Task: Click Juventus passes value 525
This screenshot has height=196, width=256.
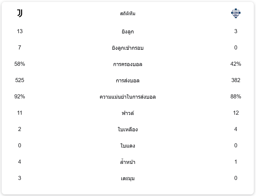Action: click(20, 80)
